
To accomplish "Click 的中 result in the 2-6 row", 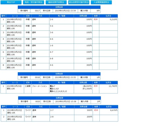I will point(96,19).
